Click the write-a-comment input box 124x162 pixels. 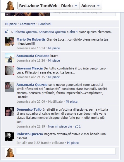[x=66, y=151]
